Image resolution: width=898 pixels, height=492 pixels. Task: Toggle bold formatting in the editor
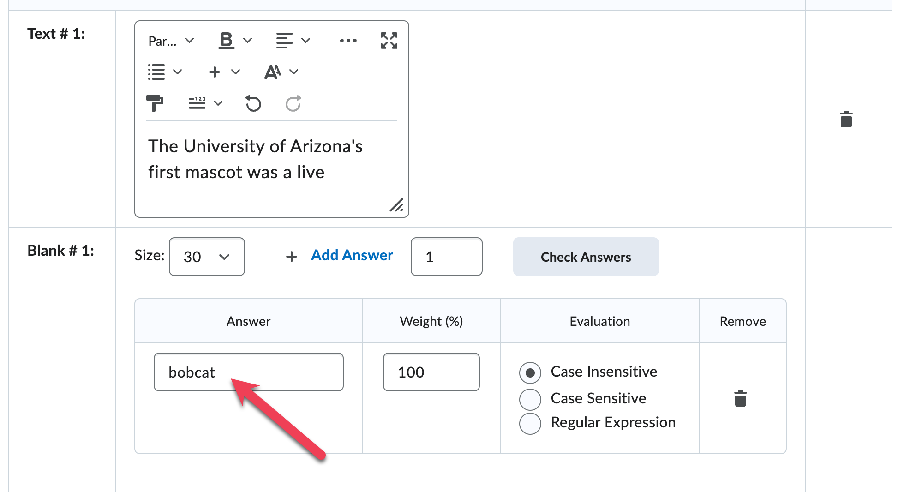[x=226, y=41]
